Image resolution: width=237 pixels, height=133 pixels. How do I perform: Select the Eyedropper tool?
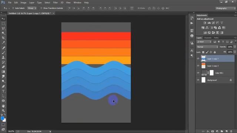click(x=3, y=42)
